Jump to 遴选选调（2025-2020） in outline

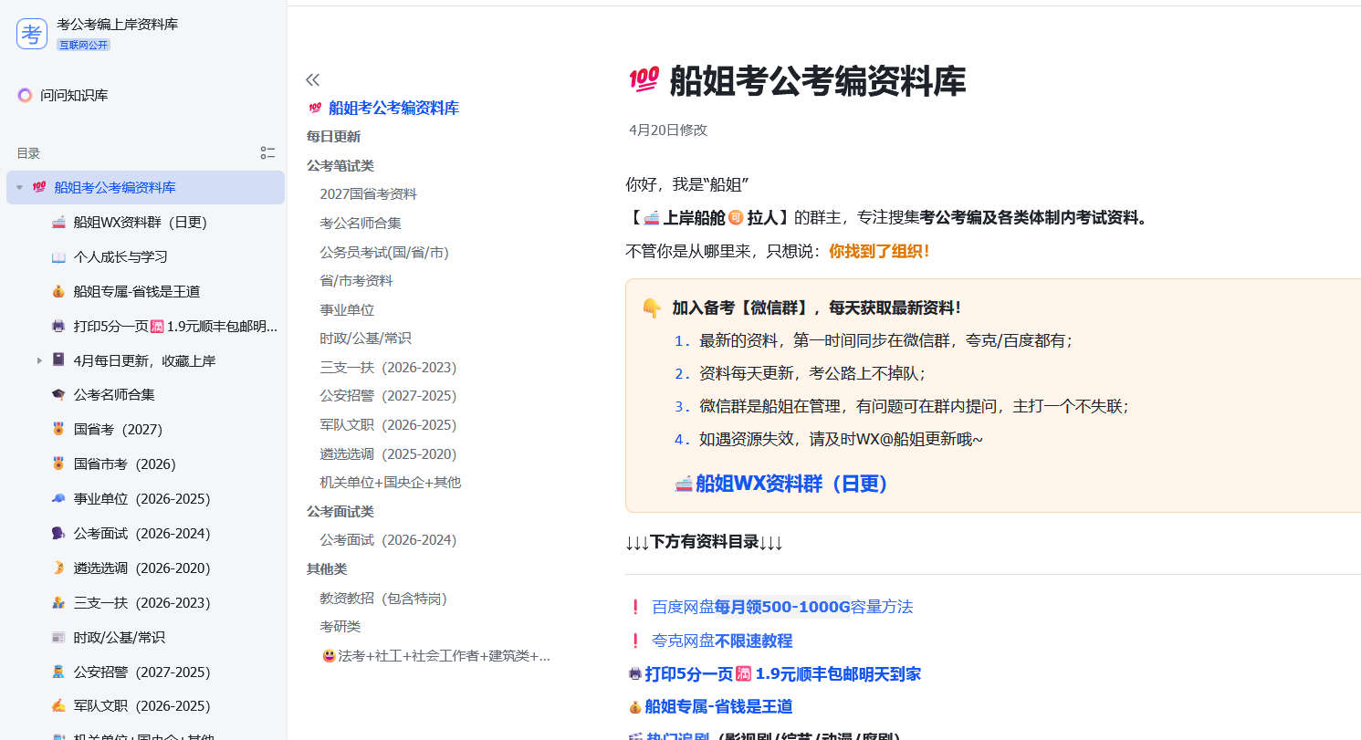tap(388, 453)
